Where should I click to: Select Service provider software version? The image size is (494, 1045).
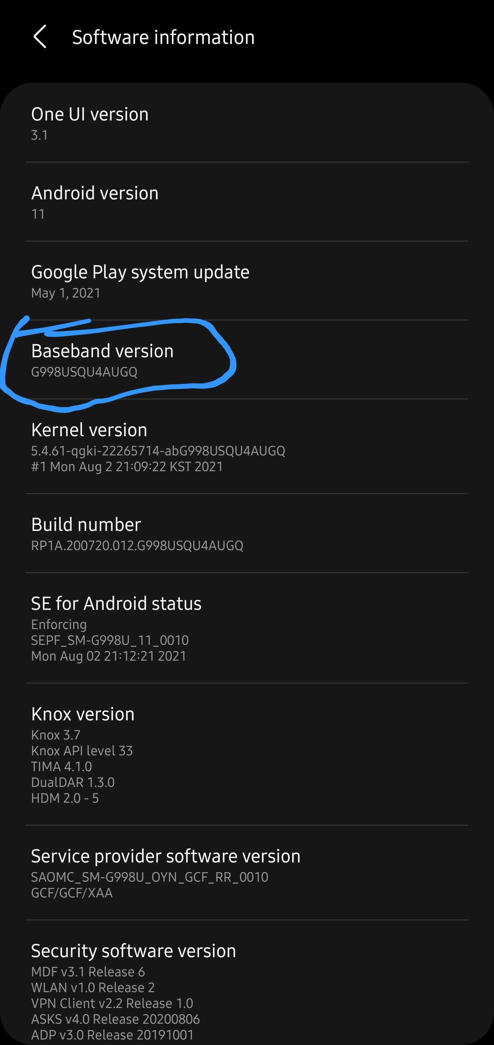(x=247, y=873)
